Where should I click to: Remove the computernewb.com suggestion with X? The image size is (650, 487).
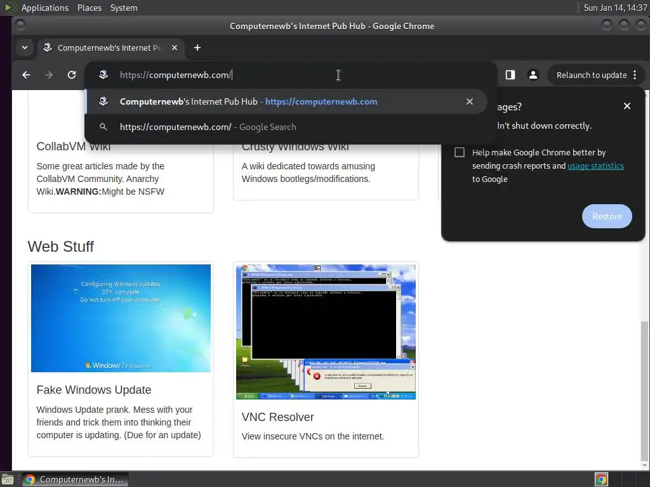469,101
